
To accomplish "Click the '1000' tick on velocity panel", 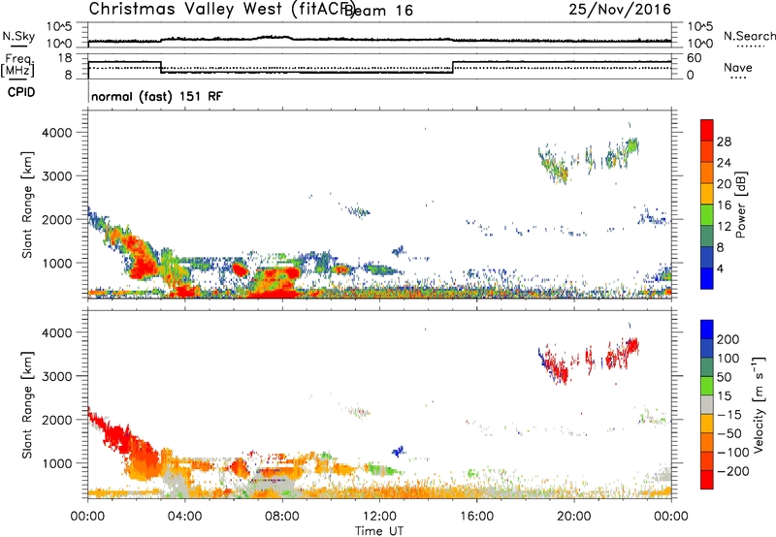I will point(57,463).
